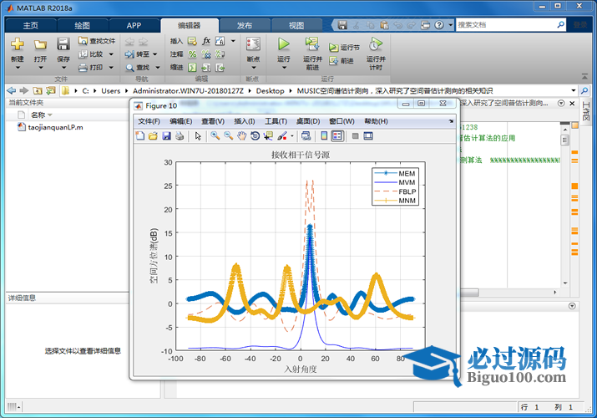The width and height of the screenshot is (597, 418).
Task: Toggle the Show Plot Tools button
Action: 368,135
